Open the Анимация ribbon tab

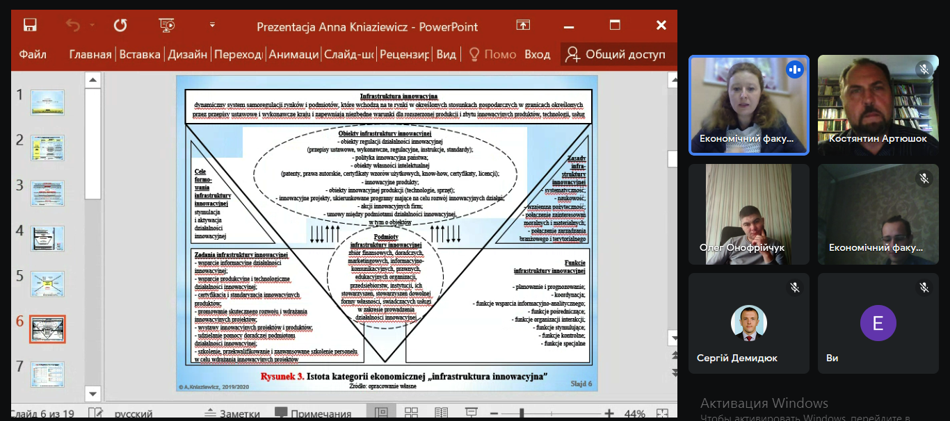(x=293, y=54)
